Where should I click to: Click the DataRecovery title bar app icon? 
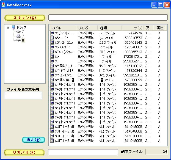[x=4, y=5]
